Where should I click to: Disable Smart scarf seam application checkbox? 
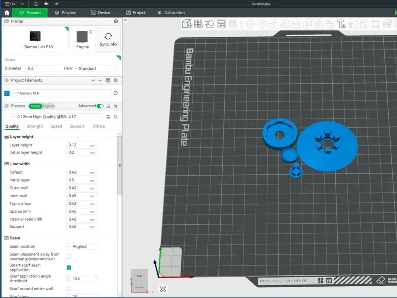click(x=69, y=268)
